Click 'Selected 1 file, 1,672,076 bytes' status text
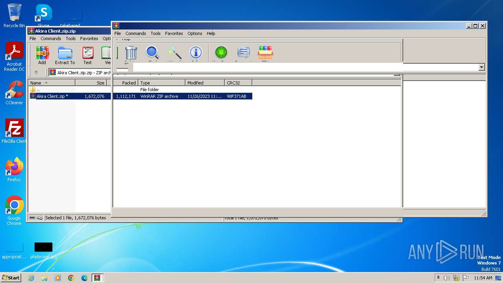This screenshot has height=283, width=503. click(75, 218)
